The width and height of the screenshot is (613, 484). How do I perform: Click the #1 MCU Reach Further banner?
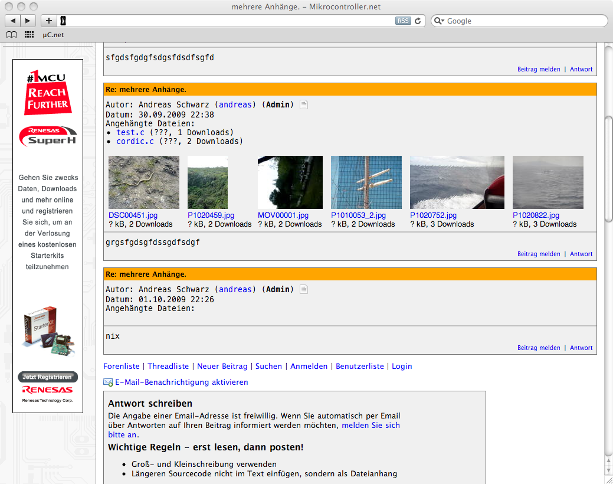click(48, 93)
